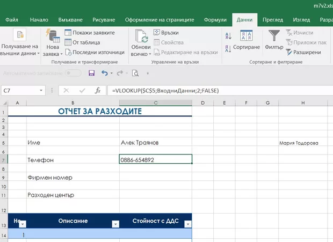Click the insert function fx icon
333x242 pixels.
click(x=97, y=91)
